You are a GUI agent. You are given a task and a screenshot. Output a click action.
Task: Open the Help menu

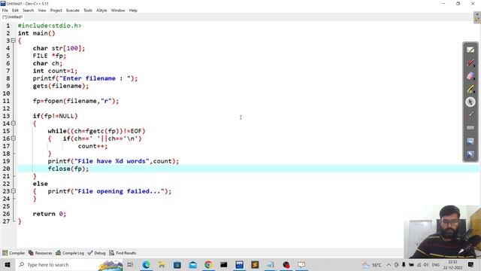pos(133,10)
